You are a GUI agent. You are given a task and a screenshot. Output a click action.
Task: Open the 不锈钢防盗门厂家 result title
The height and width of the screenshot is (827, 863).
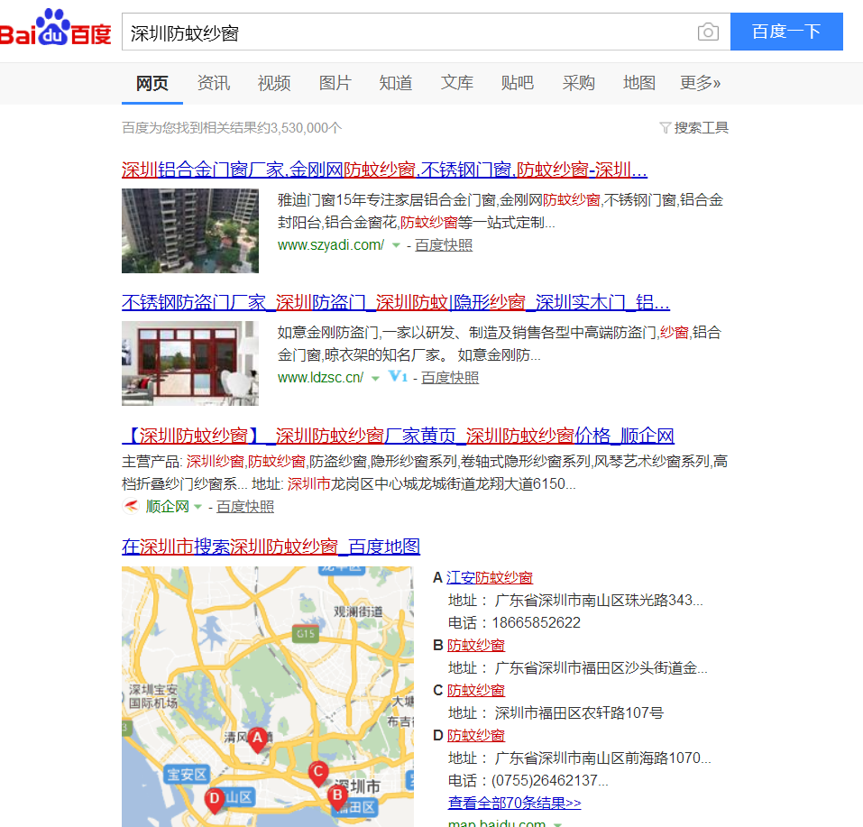coord(396,302)
